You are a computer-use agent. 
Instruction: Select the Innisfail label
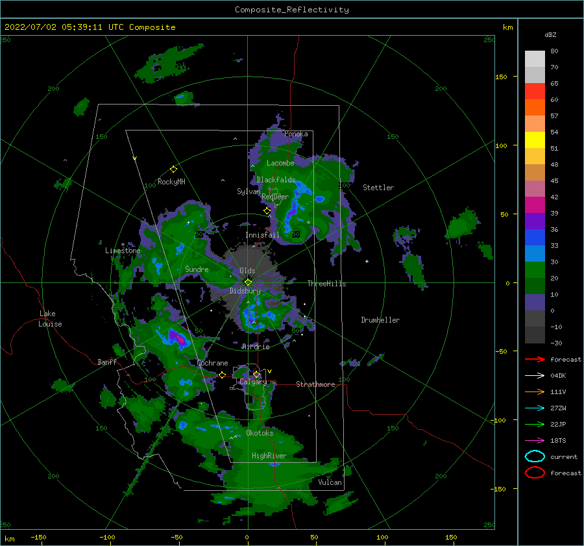(262, 235)
